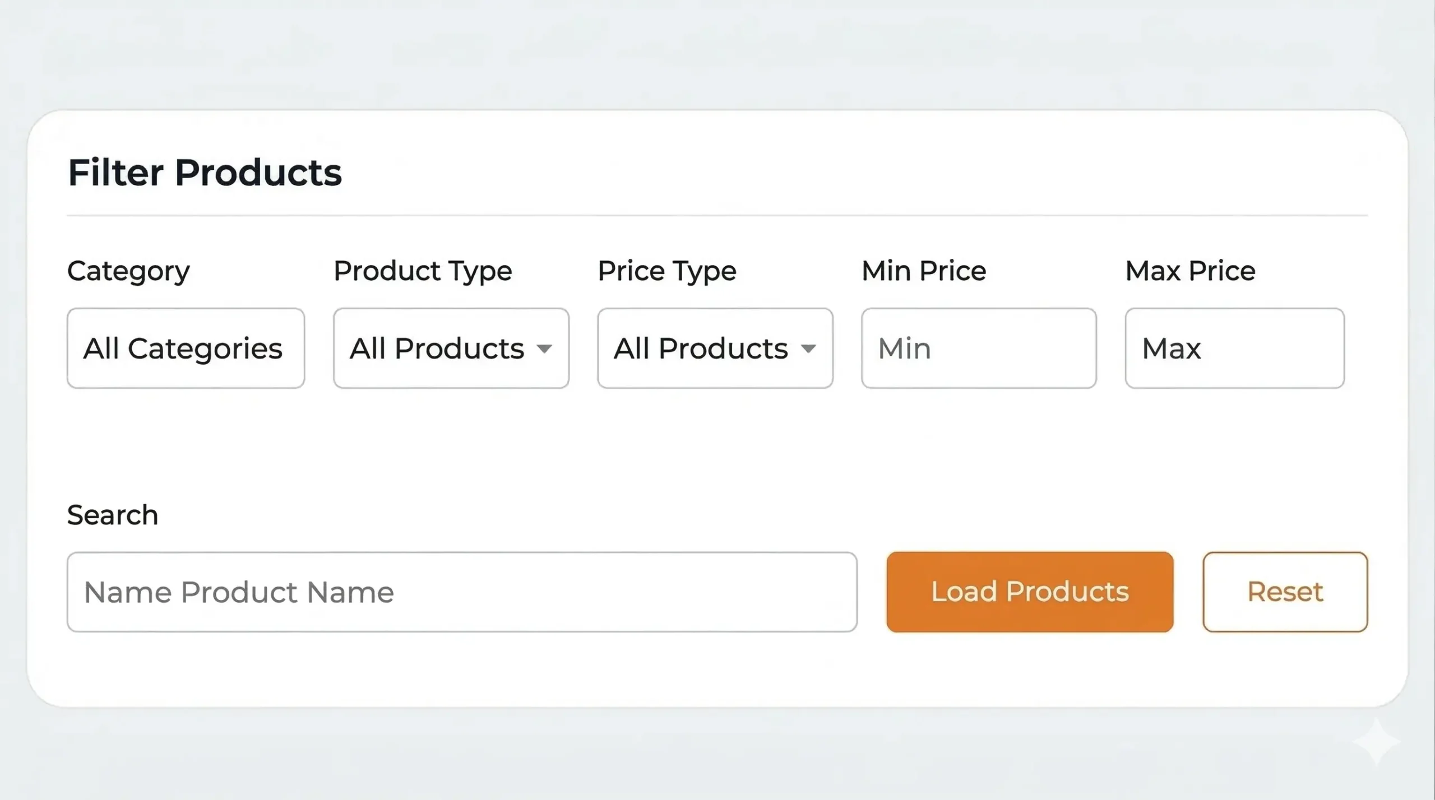Image resolution: width=1435 pixels, height=800 pixels.
Task: Expand the Product Type dropdown
Action: [450, 347]
